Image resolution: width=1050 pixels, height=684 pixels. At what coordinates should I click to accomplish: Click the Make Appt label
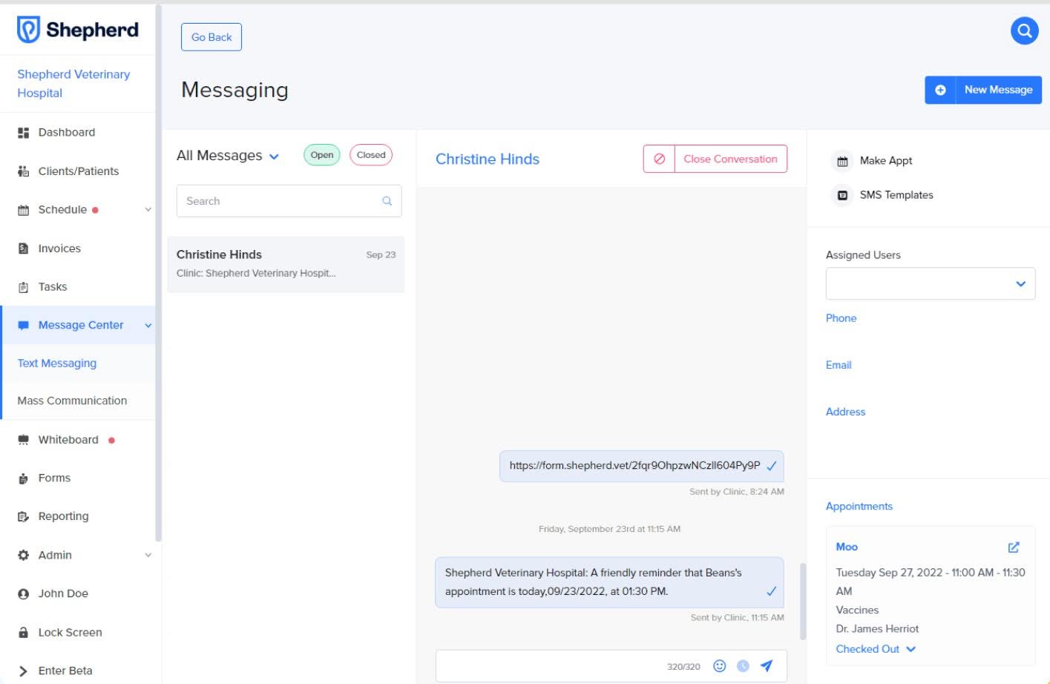[x=886, y=161]
